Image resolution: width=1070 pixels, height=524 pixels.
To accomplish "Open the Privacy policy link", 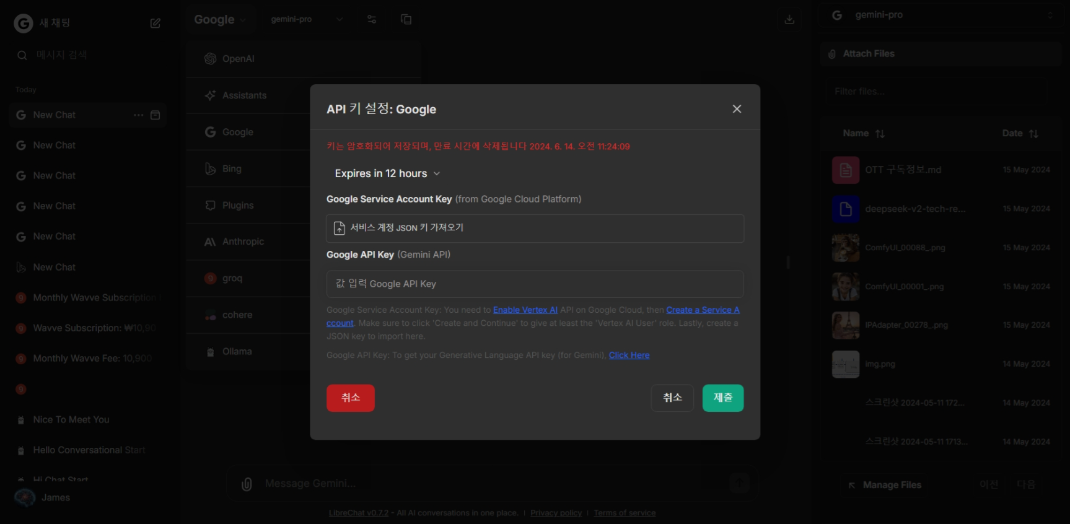I will pos(556,513).
